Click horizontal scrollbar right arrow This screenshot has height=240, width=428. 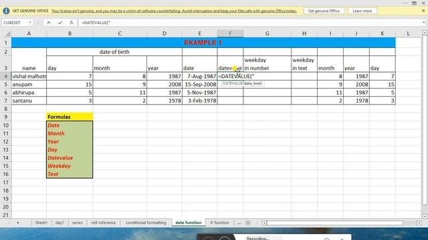(x=419, y=223)
